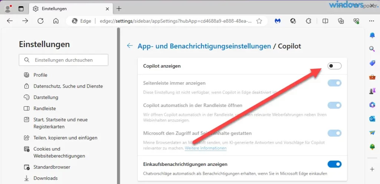Focus the Einstellungen durchsuchen search field
380x184 pixels.
(63, 60)
